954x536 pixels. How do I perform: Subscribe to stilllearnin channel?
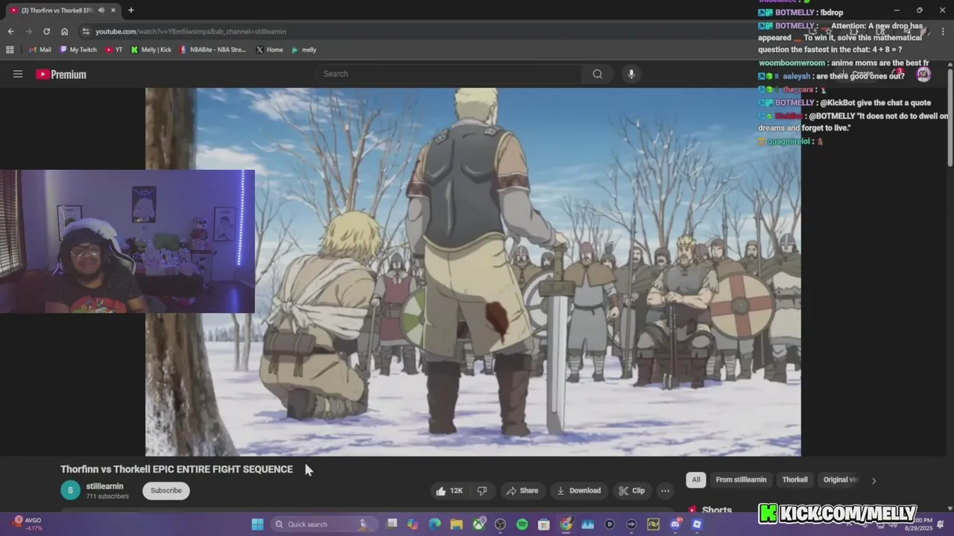tap(166, 491)
